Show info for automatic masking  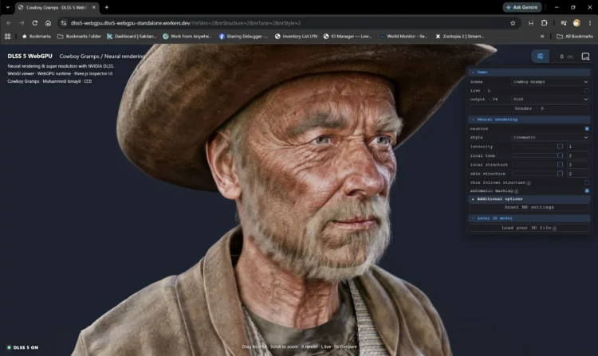coord(516,191)
